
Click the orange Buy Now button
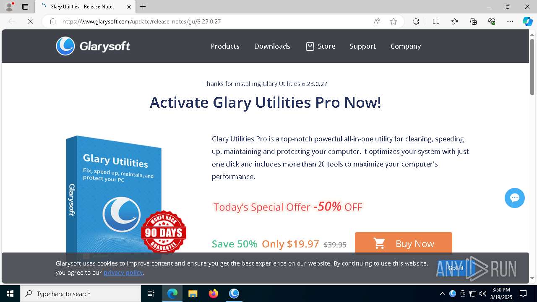404,243
